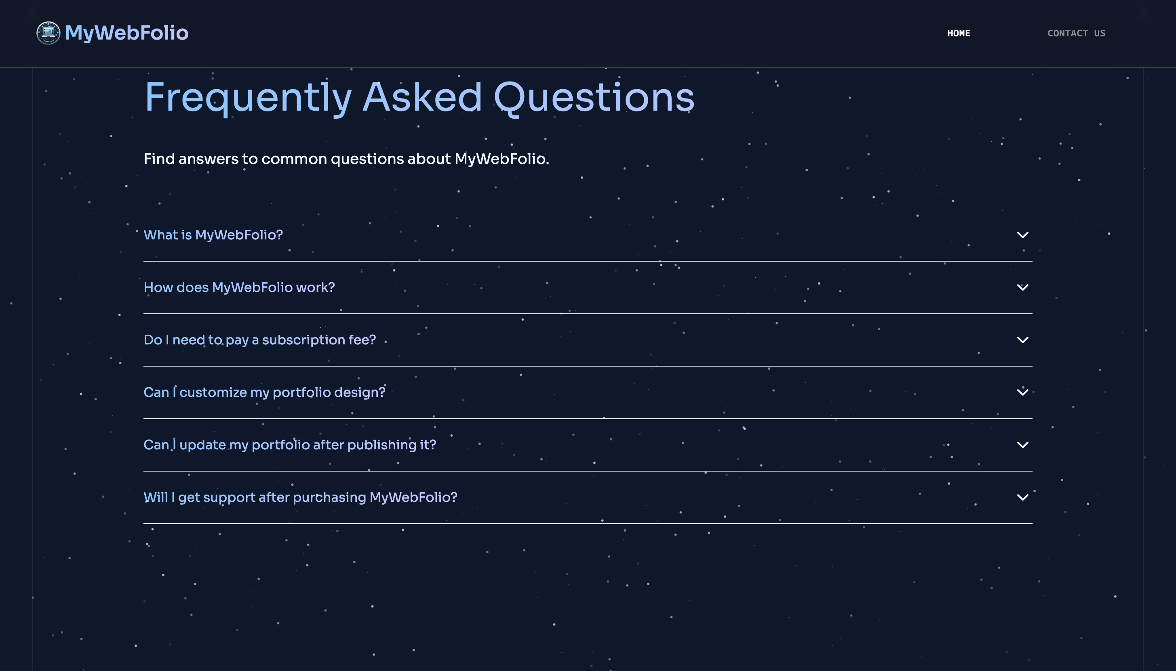1176x671 pixels.
Task: Open the customize portfolio design chevron
Action: pos(1022,392)
